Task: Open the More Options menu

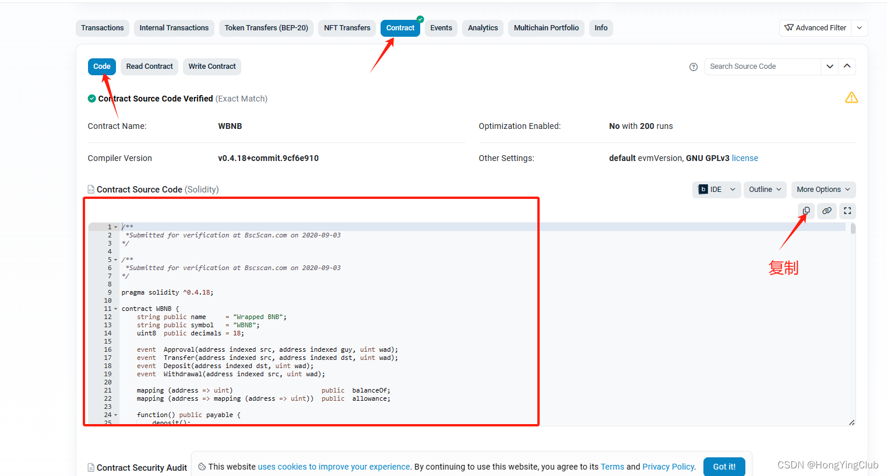Action: 823,190
